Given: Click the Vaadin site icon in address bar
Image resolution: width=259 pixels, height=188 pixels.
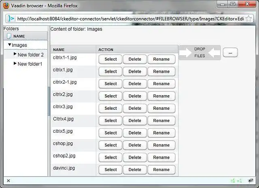Looking at the screenshot, I should pyautogui.click(x=11, y=19).
